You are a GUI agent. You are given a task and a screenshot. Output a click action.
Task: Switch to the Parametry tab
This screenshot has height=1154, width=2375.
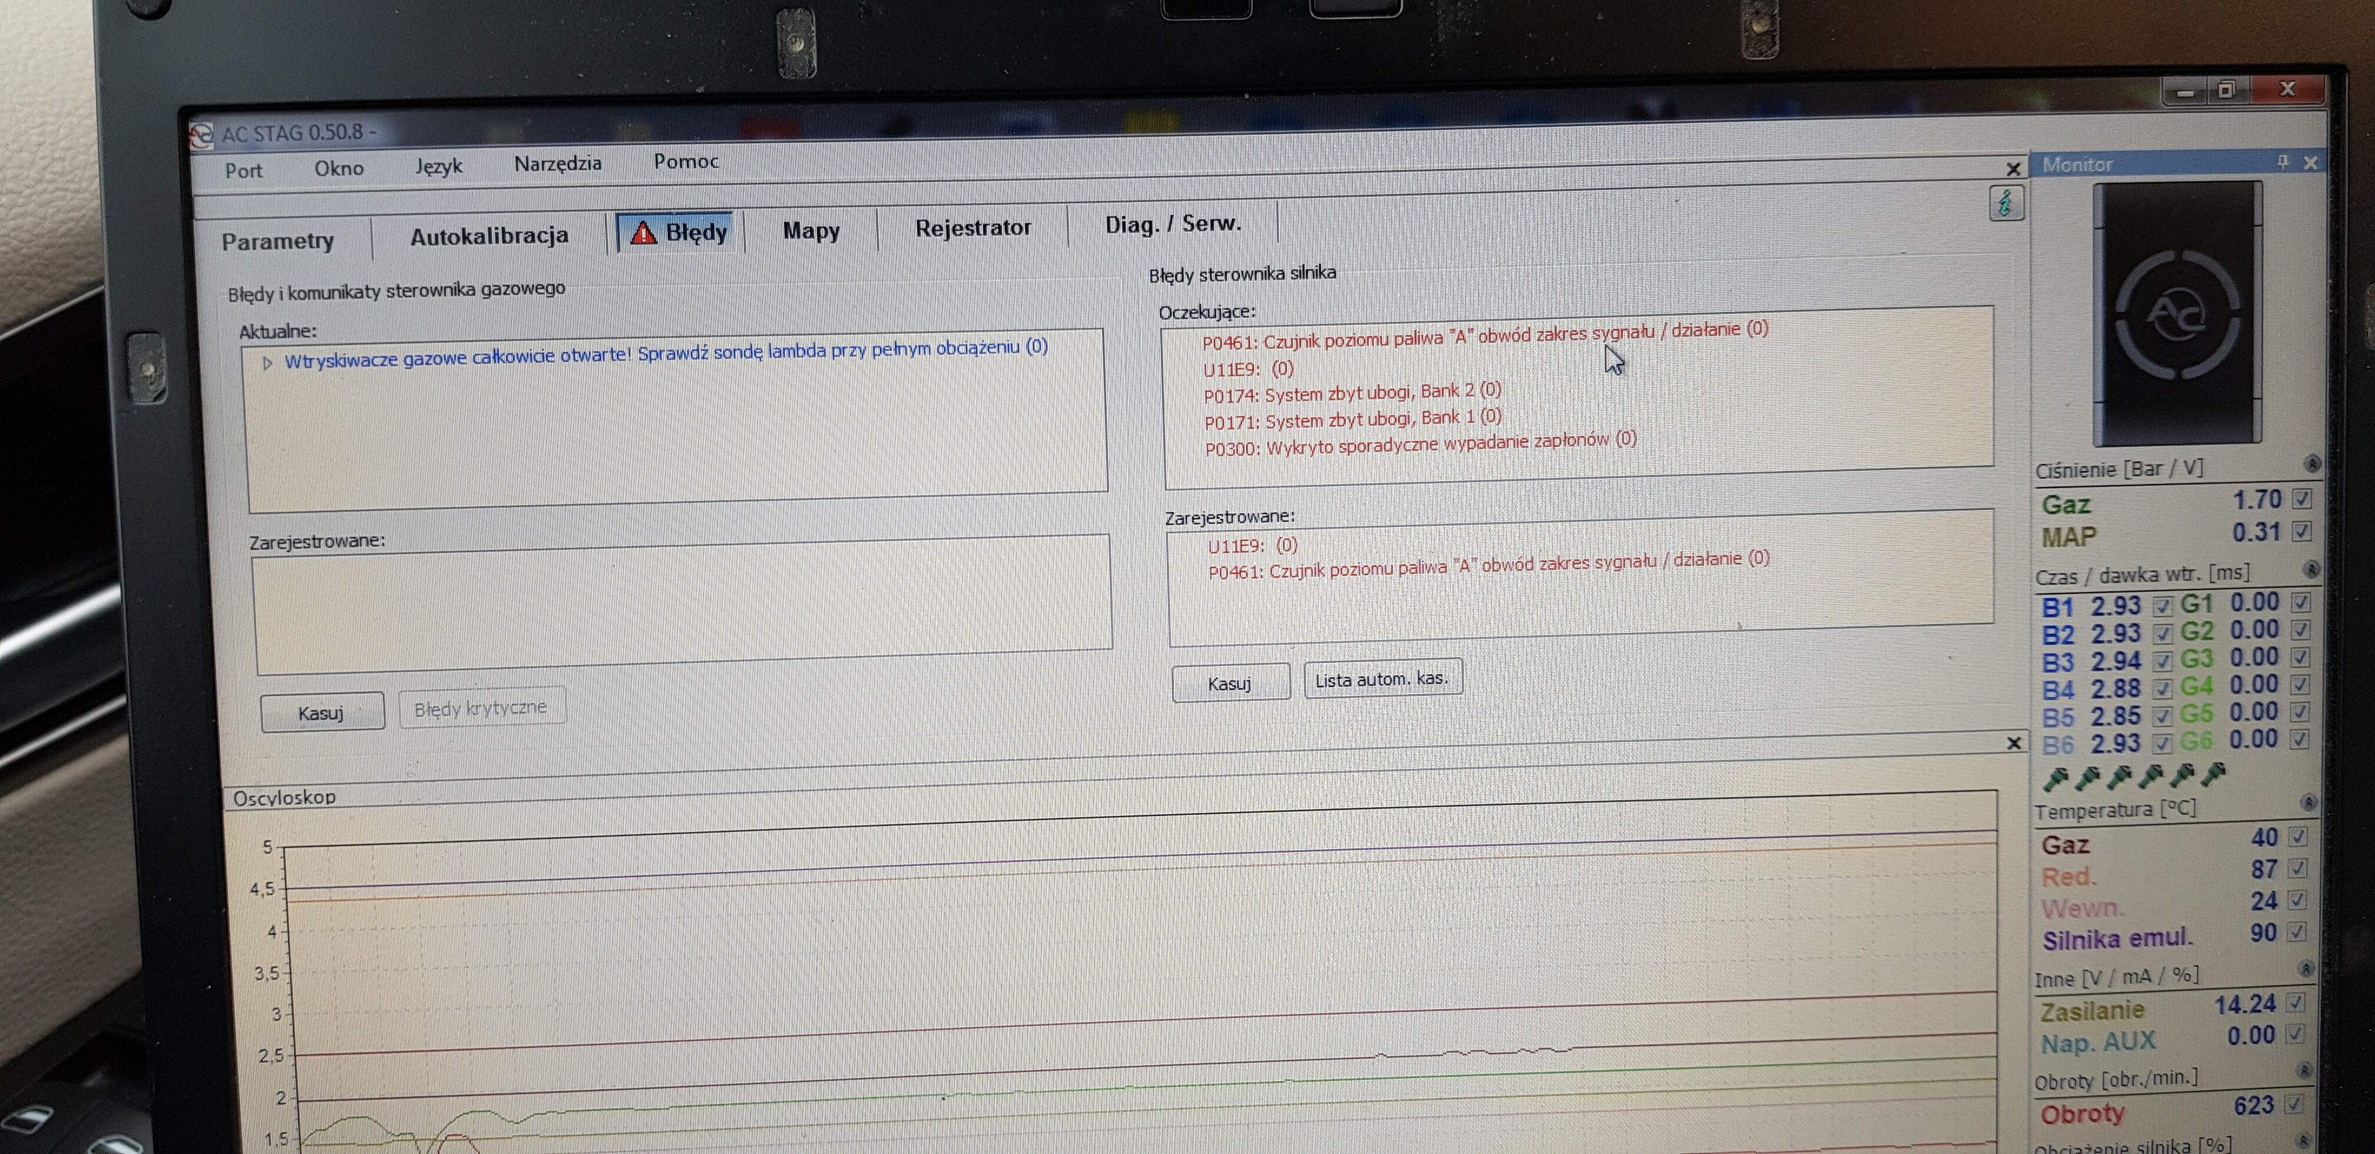click(277, 241)
